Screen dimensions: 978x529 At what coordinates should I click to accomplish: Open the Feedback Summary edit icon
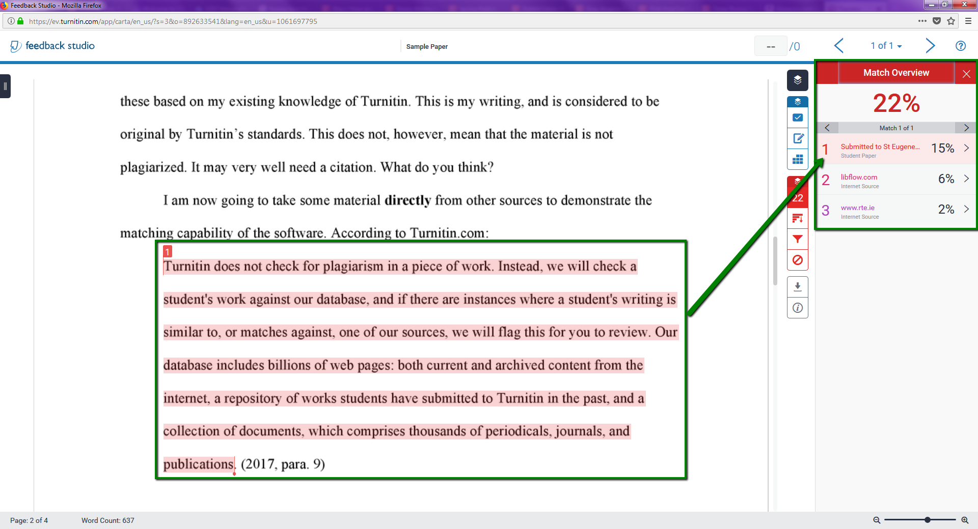797,138
